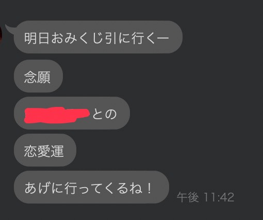Click the 午後 label before the time
The height and width of the screenshot is (220, 263).
(x=188, y=197)
